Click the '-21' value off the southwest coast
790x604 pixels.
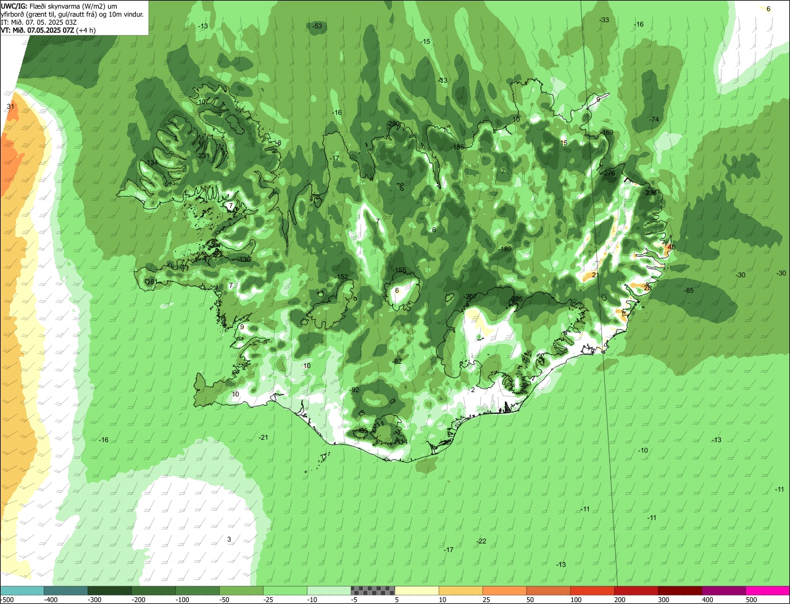pyautogui.click(x=264, y=437)
